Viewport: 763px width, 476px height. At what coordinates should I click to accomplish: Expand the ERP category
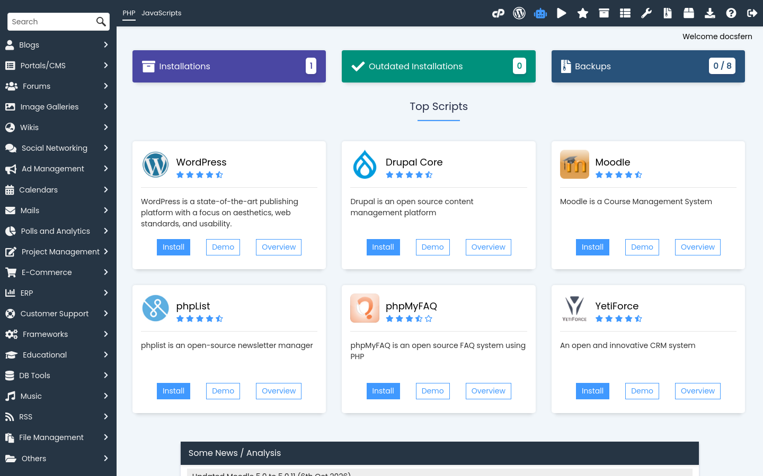point(106,293)
